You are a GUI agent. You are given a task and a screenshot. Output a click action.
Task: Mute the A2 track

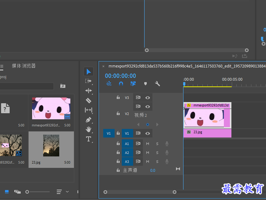coord(147,152)
